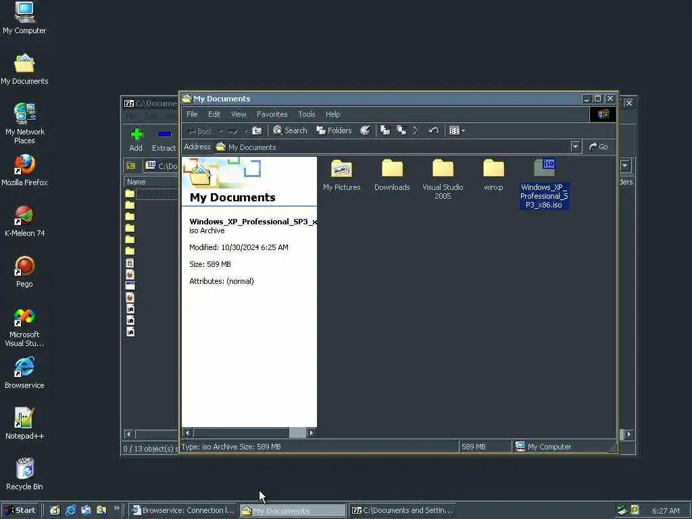This screenshot has height=519, width=692.
Task: Launch K-Meleon 74 from desktop
Action: 24,221
